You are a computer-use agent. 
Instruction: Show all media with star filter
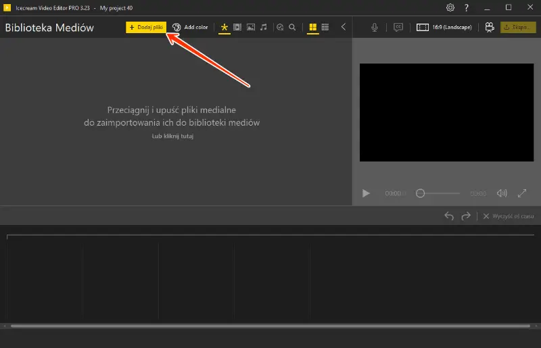tap(225, 27)
